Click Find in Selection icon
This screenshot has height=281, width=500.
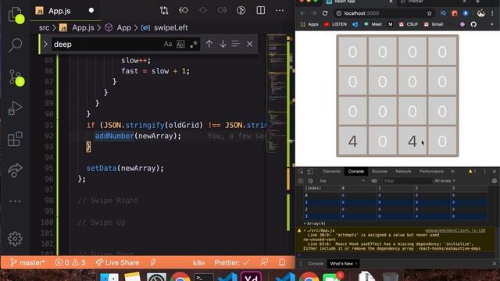point(235,44)
